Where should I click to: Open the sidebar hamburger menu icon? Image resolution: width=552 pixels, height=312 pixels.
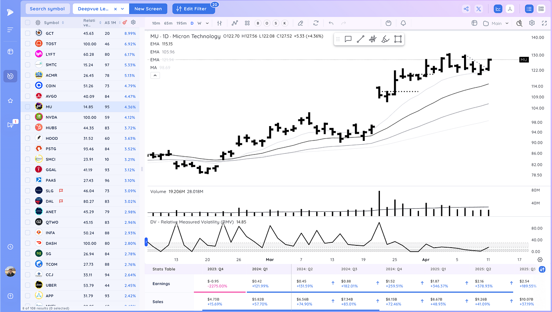(10, 30)
